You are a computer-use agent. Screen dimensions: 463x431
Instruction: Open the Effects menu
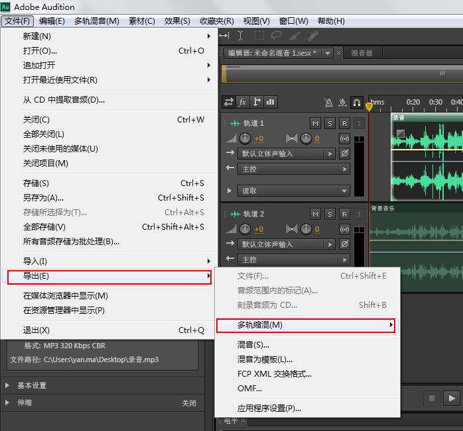pos(177,21)
